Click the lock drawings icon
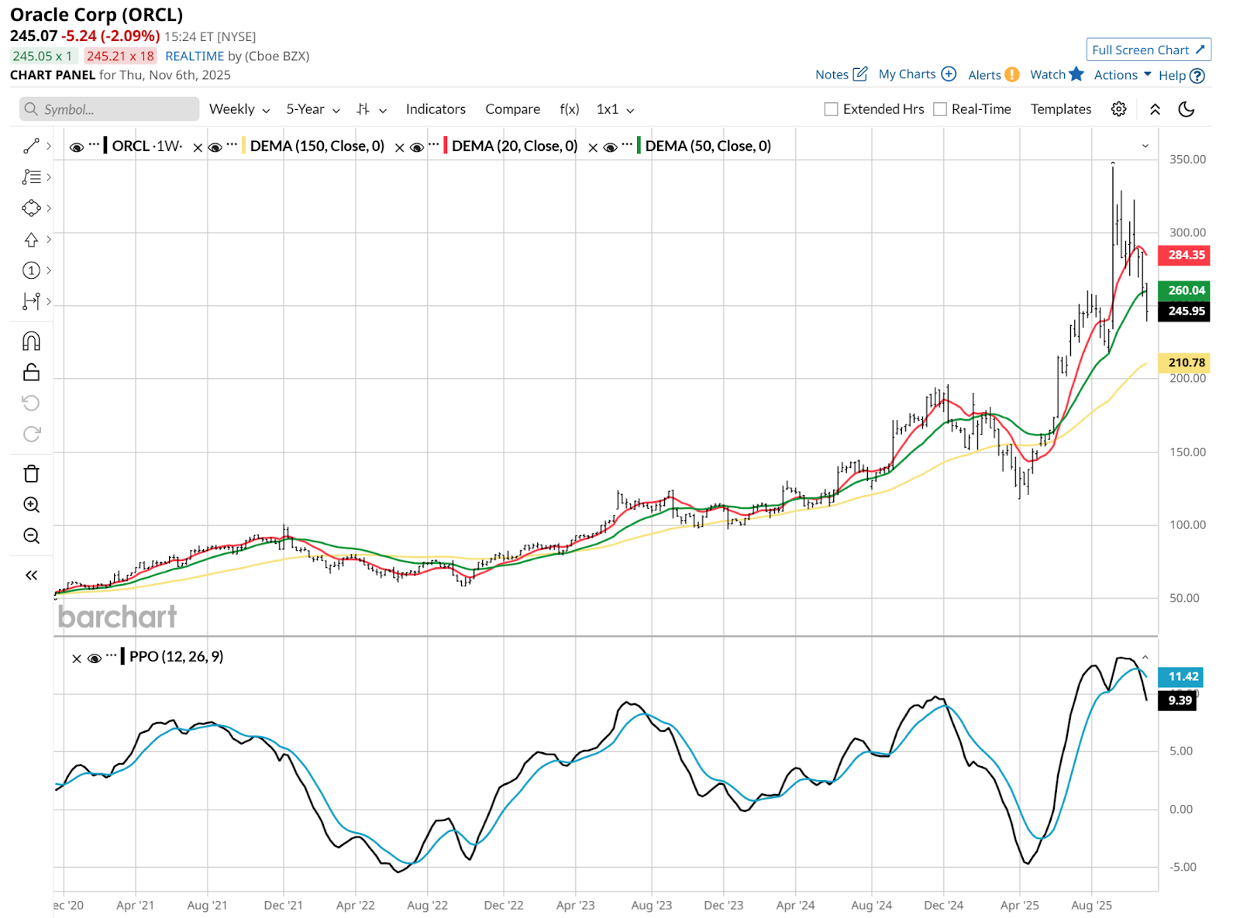1240x918 pixels. pyautogui.click(x=31, y=373)
